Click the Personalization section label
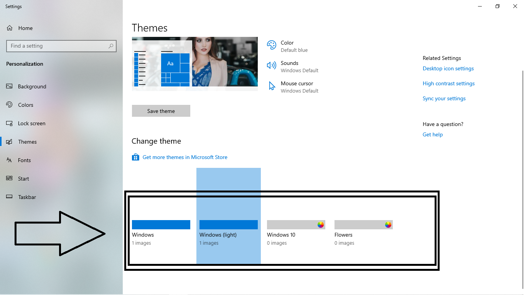The height and width of the screenshot is (295, 524). 25,64
